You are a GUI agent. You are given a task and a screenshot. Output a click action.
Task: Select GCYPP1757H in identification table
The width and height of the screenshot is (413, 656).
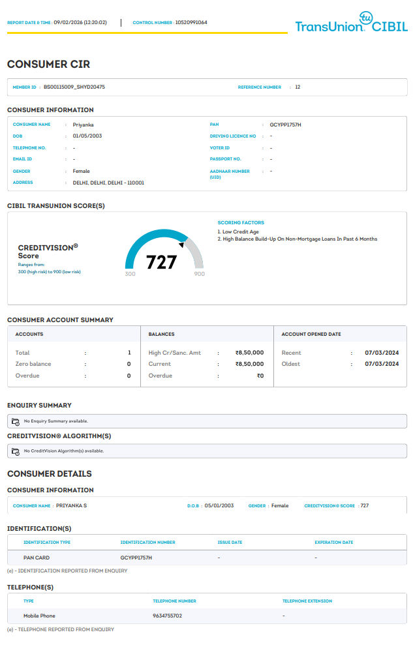click(136, 558)
